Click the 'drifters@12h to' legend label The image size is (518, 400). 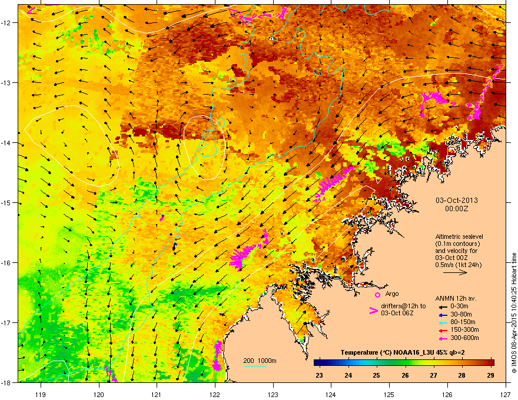click(x=403, y=306)
